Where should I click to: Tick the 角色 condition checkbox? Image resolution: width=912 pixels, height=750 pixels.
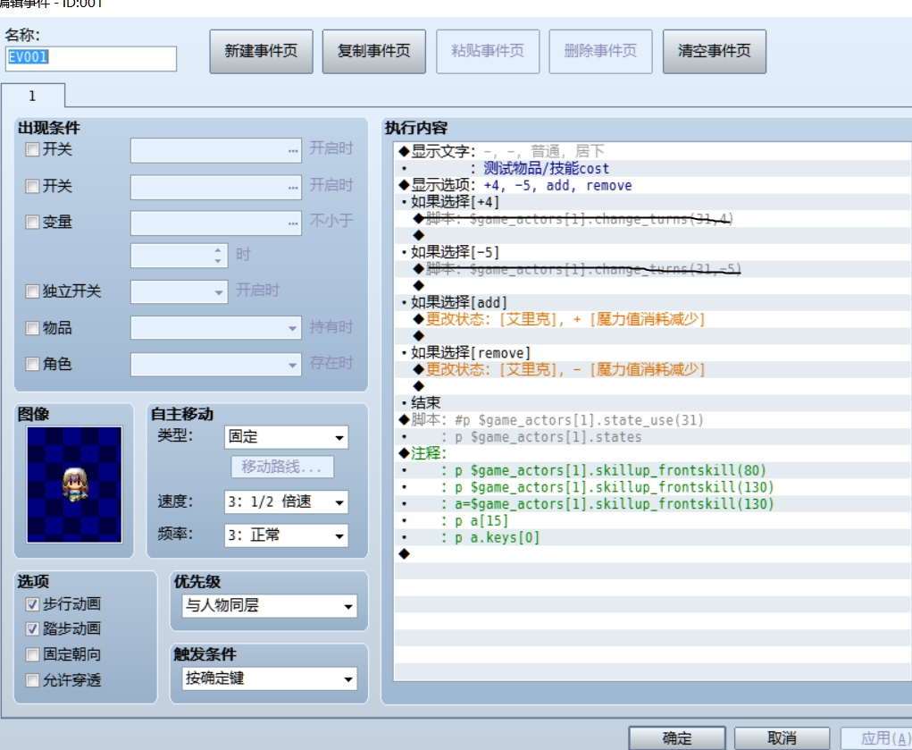coord(32,364)
